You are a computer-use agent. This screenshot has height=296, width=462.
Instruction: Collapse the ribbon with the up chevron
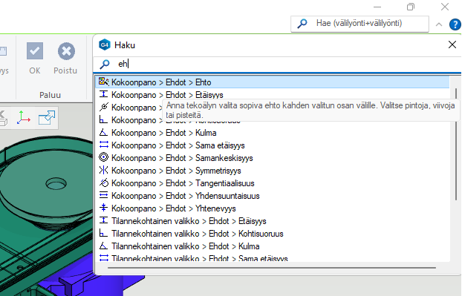click(439, 24)
